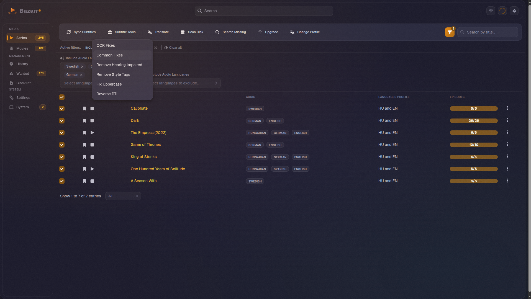Image resolution: width=531 pixels, height=299 pixels.
Task: Click the 26/26 episodes progress bar for Dark
Action: pyautogui.click(x=474, y=121)
